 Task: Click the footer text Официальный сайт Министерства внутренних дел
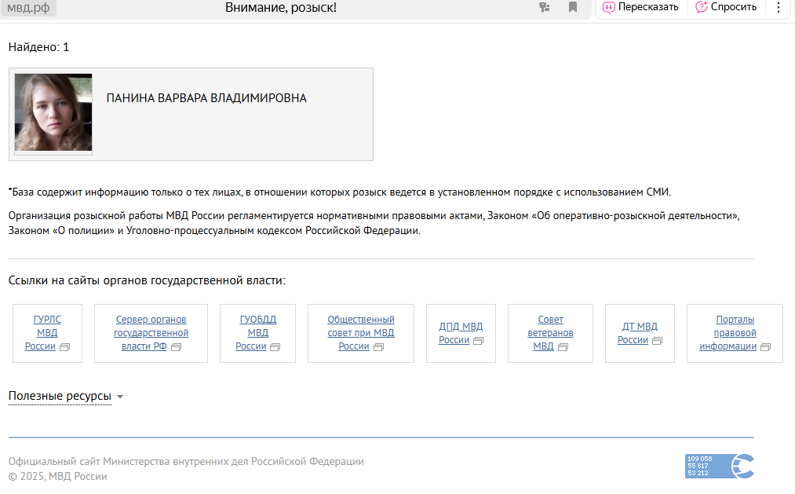(186, 462)
